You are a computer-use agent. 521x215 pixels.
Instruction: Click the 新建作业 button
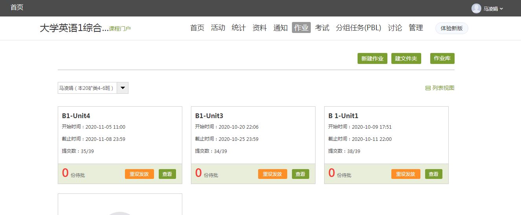click(372, 58)
